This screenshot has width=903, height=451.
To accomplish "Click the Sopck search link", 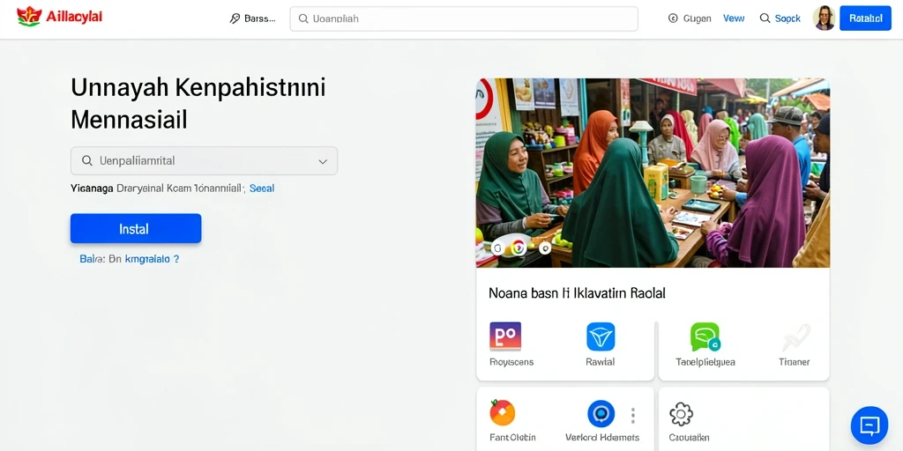I will coord(787,18).
